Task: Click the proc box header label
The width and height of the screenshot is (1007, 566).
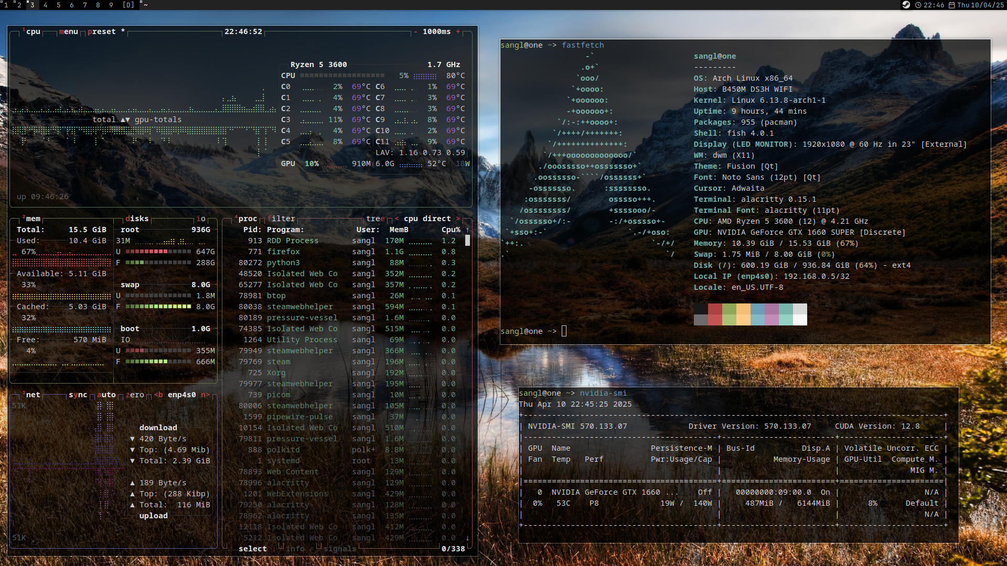Action: click(245, 219)
